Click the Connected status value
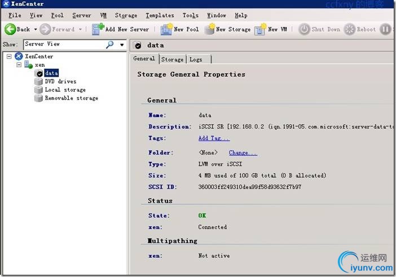 click(213, 227)
